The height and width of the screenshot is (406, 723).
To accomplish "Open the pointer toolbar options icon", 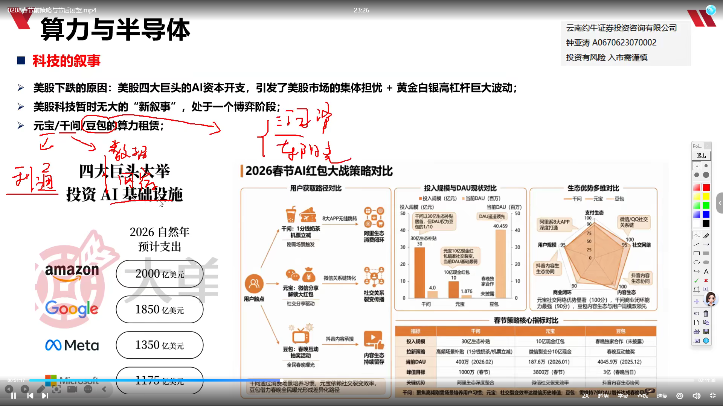I will click(697, 341).
